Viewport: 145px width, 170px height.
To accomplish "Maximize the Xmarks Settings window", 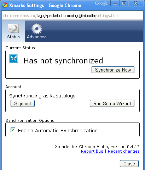I will click(124, 3).
